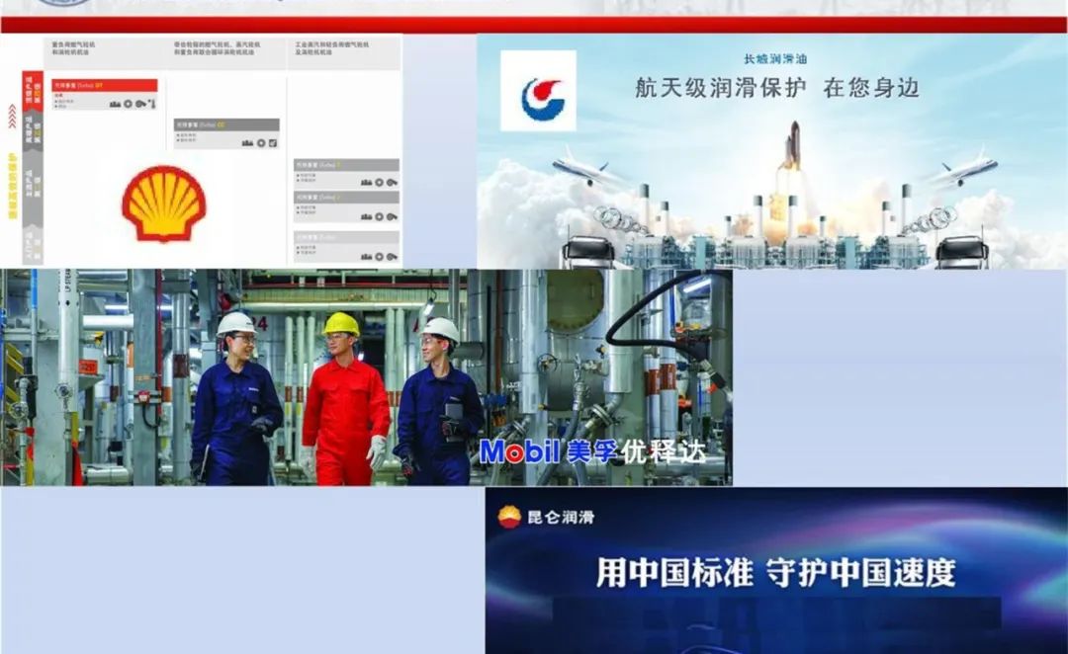
Task: Open the Mobil refinery workers photo
Action: [x=367, y=377]
